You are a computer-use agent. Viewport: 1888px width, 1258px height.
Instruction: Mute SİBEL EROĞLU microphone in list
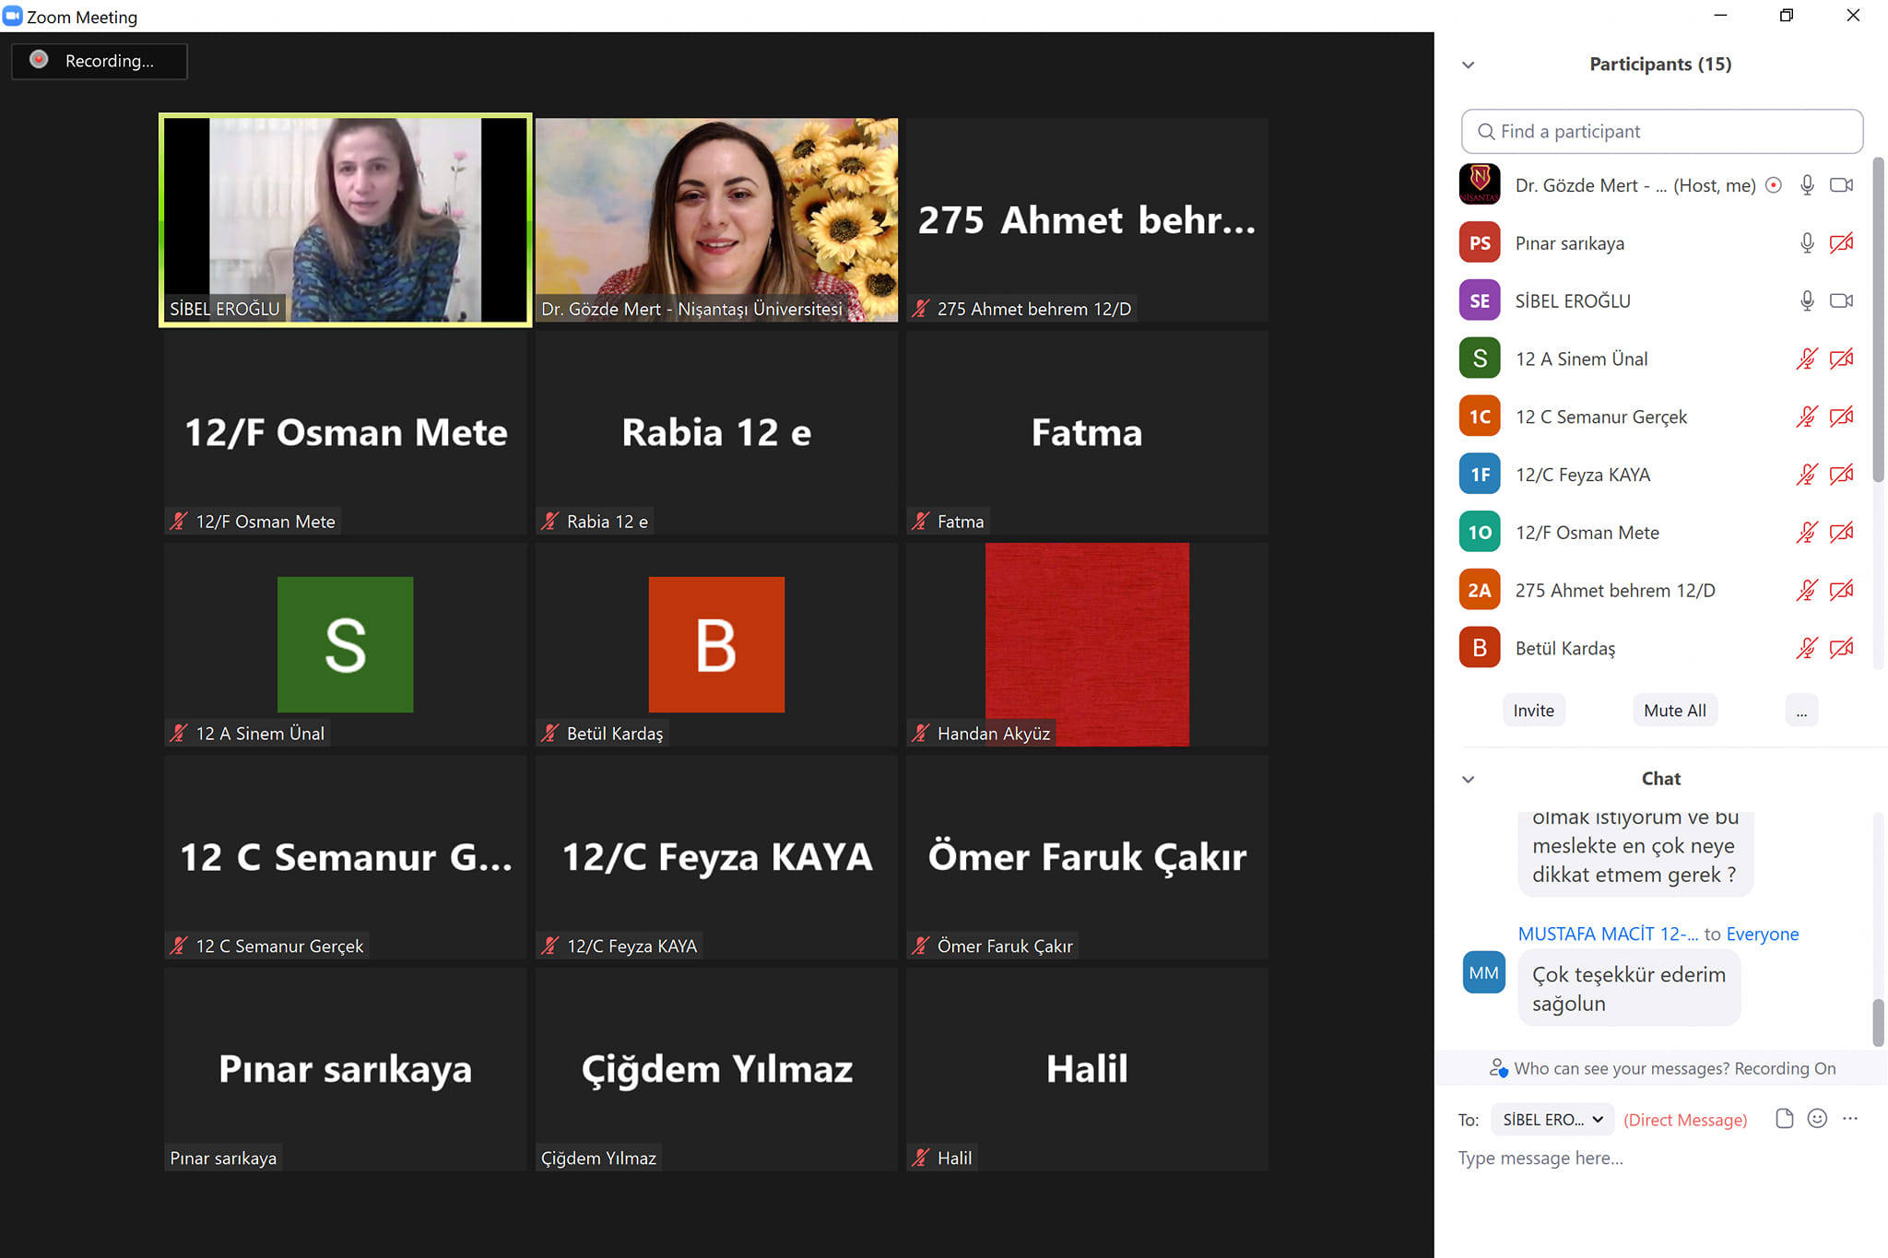tap(1807, 301)
